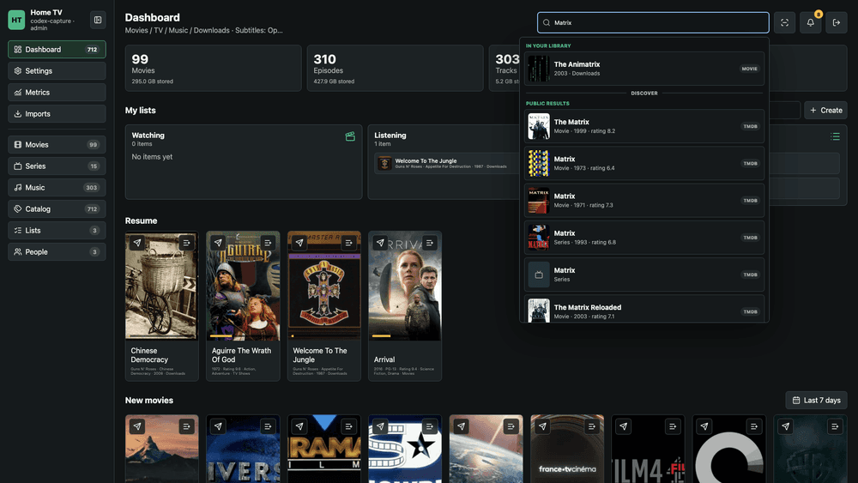Click the MOVIE tag on The Animatrix
The height and width of the screenshot is (483, 858).
coord(749,69)
